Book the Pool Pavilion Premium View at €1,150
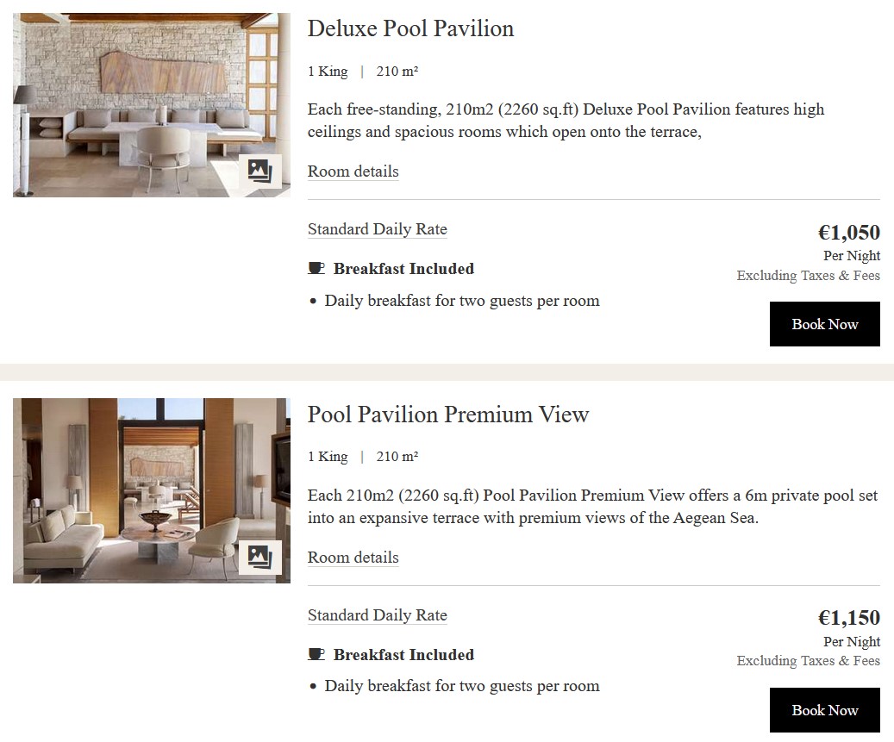894x742 pixels. 824,710
